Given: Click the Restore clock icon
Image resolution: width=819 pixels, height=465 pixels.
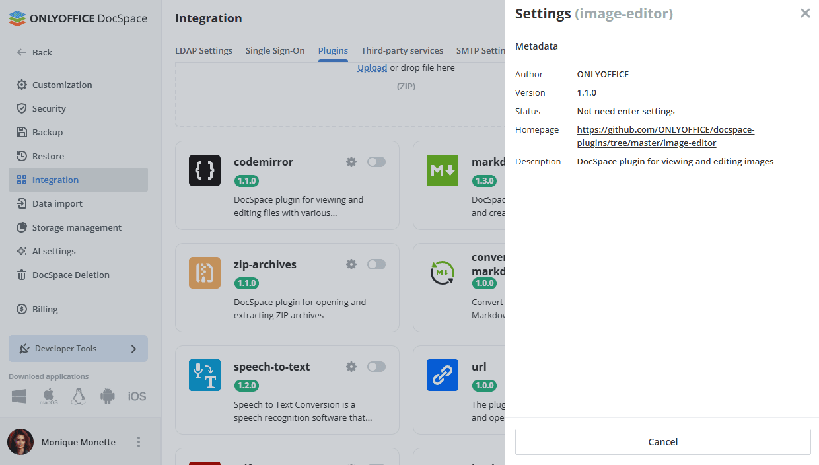Looking at the screenshot, I should point(22,156).
